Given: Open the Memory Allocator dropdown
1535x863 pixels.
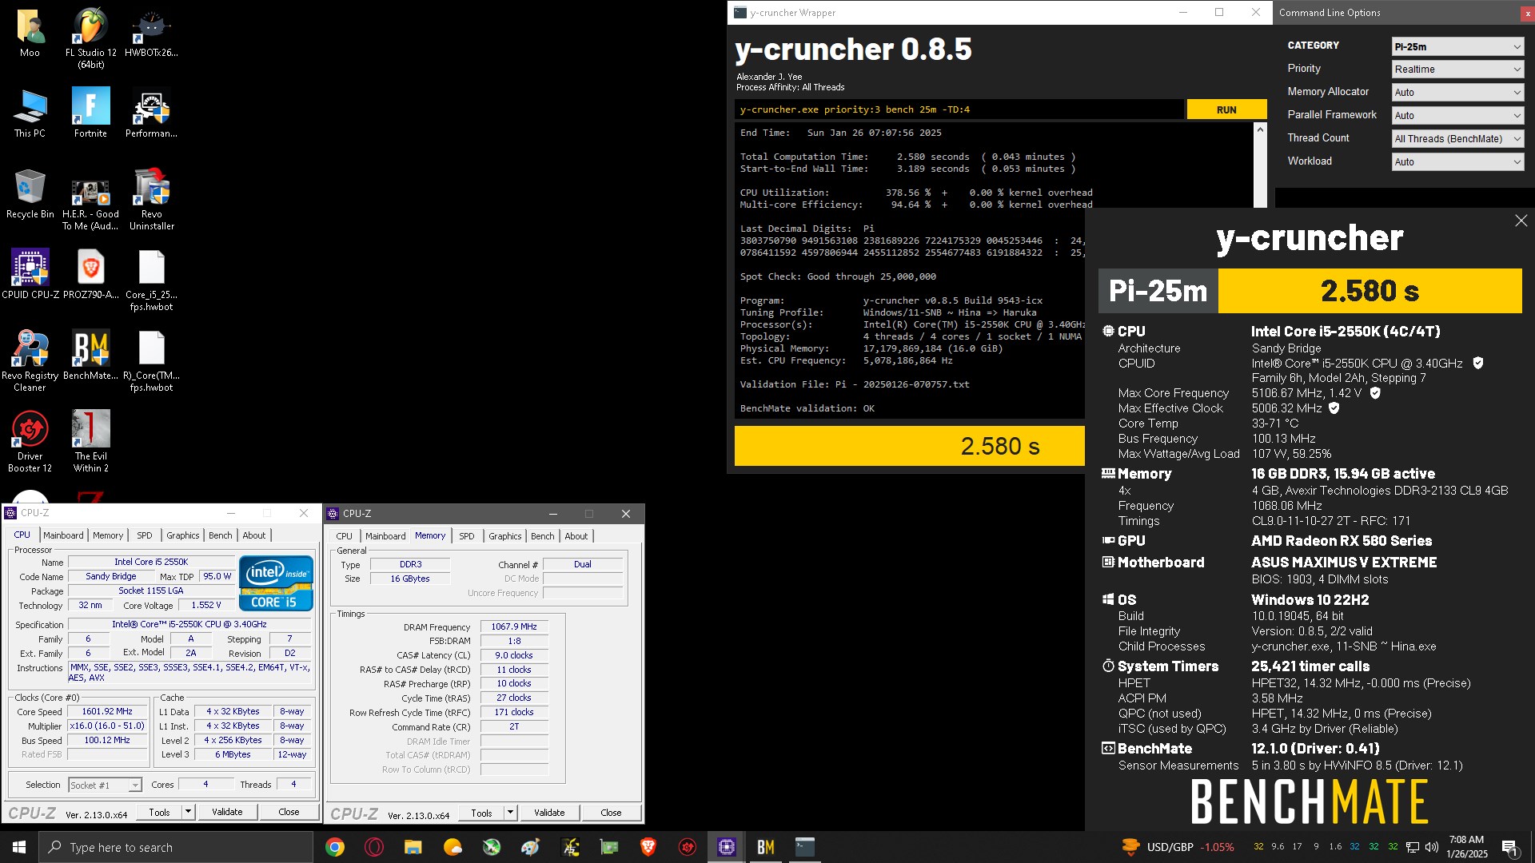Looking at the screenshot, I should [1457, 93].
